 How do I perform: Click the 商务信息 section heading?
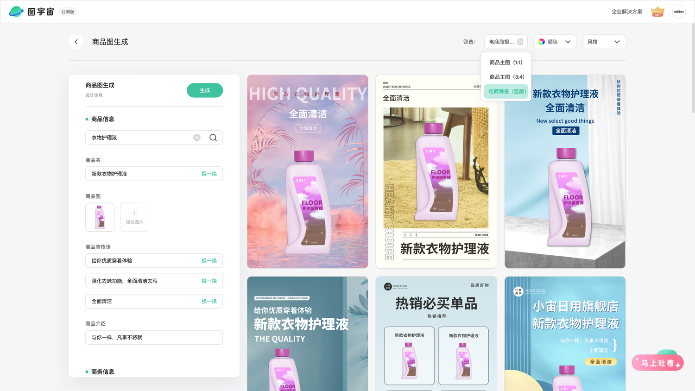pyautogui.click(x=102, y=372)
